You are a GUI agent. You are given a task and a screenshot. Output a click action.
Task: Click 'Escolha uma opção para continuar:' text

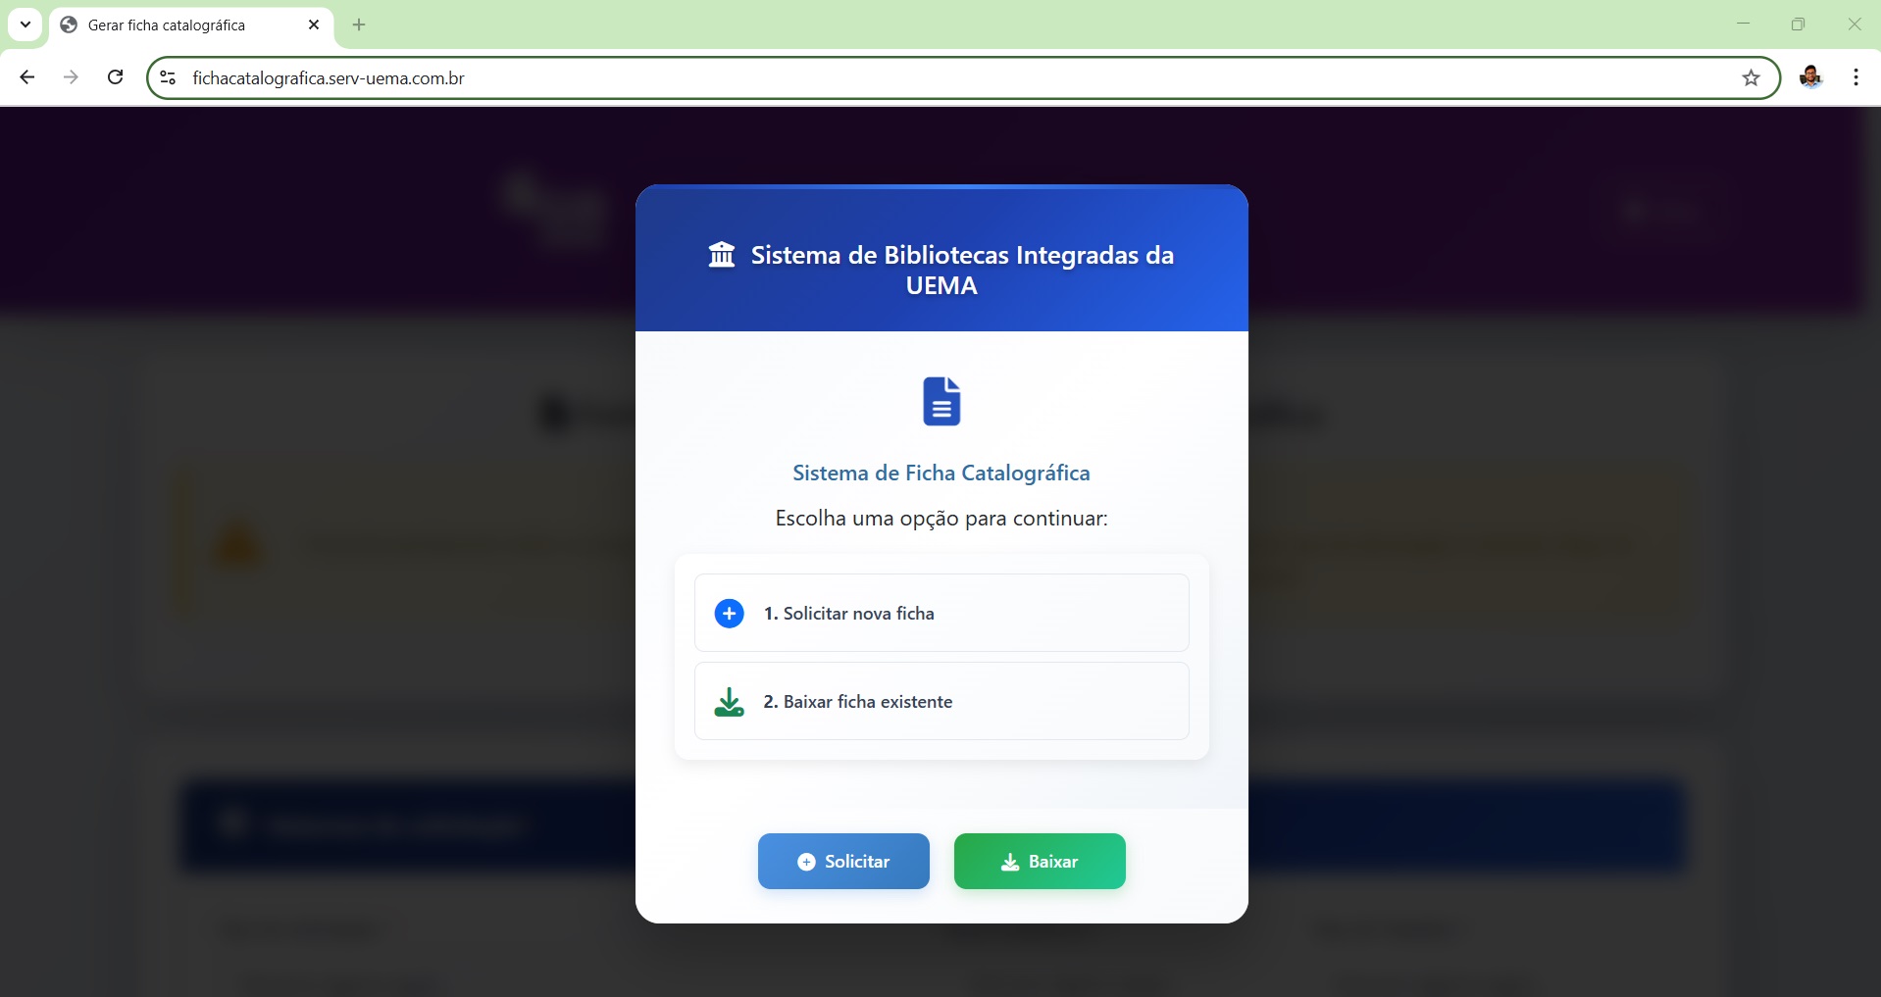941,518
